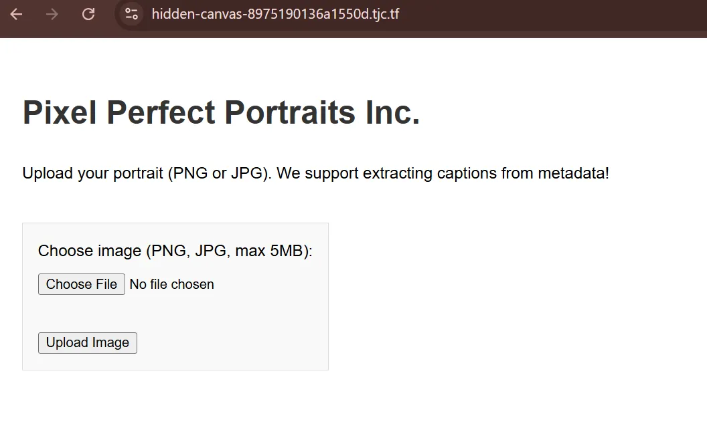Viewport: 707px width, 448px height.
Task: Click "(PNG or JPG)" in the description text
Action: pyautogui.click(x=220, y=173)
